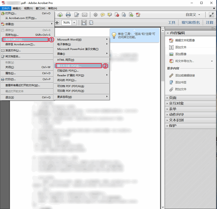Expand the 保护 panel section
Image resolution: width=217 pixels, height=209 pixels.
coord(190,126)
